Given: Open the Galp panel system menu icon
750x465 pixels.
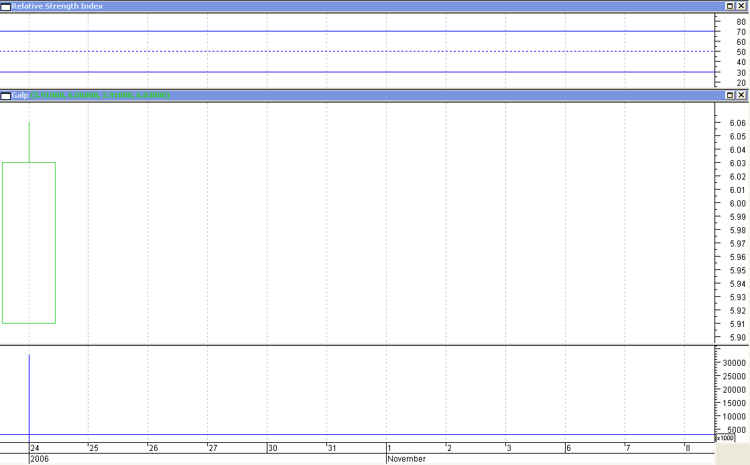Looking at the screenshot, I should [6, 96].
